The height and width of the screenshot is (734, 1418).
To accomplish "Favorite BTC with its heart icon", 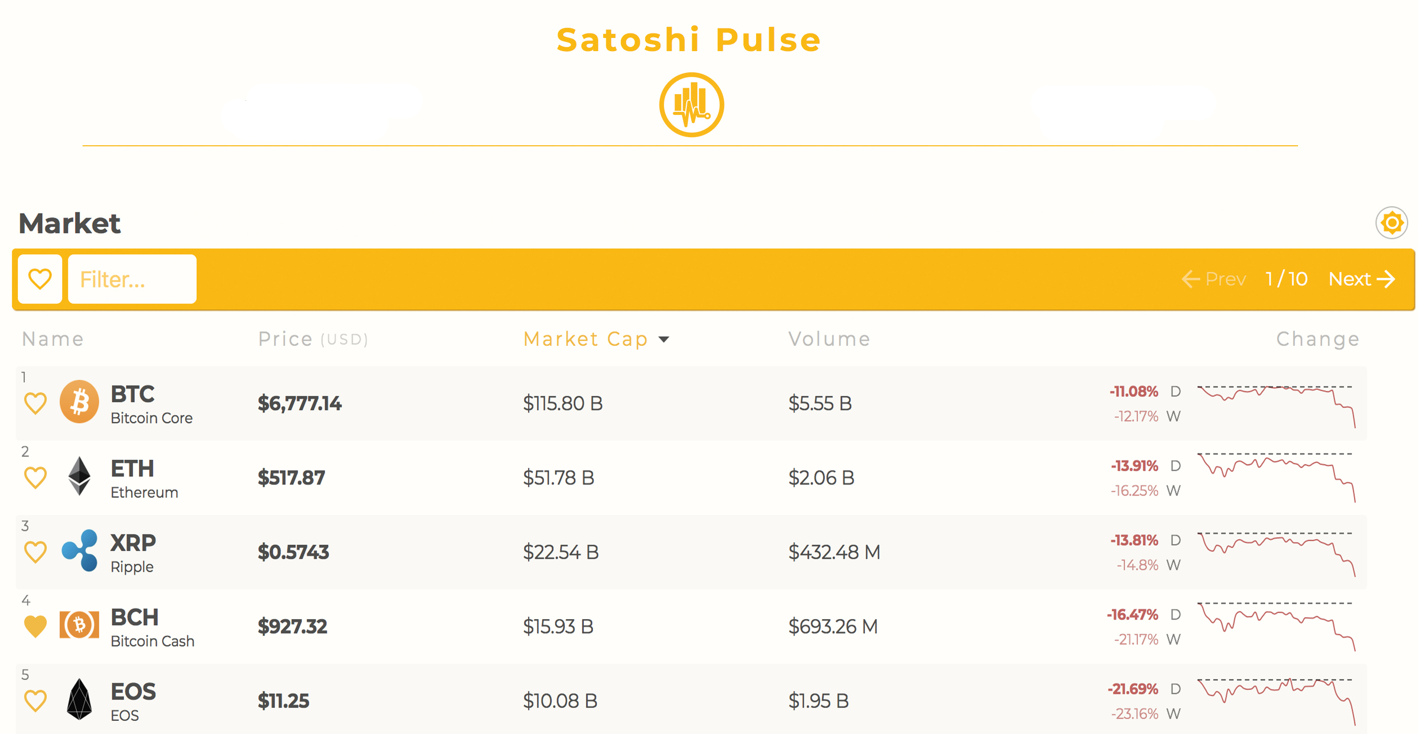I will [x=35, y=403].
